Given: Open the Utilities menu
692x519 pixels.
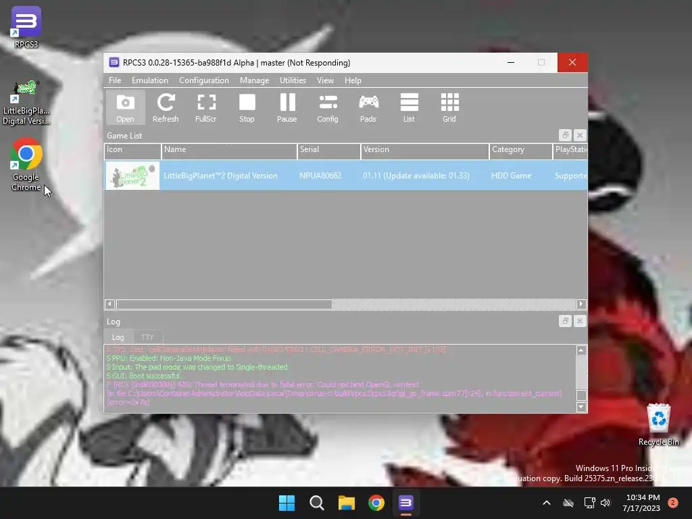Looking at the screenshot, I should point(293,80).
